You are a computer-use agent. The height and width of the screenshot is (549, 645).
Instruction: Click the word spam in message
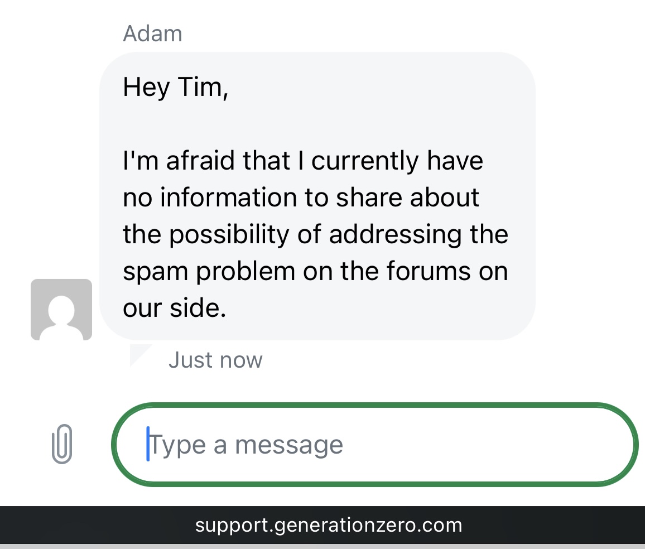156,272
